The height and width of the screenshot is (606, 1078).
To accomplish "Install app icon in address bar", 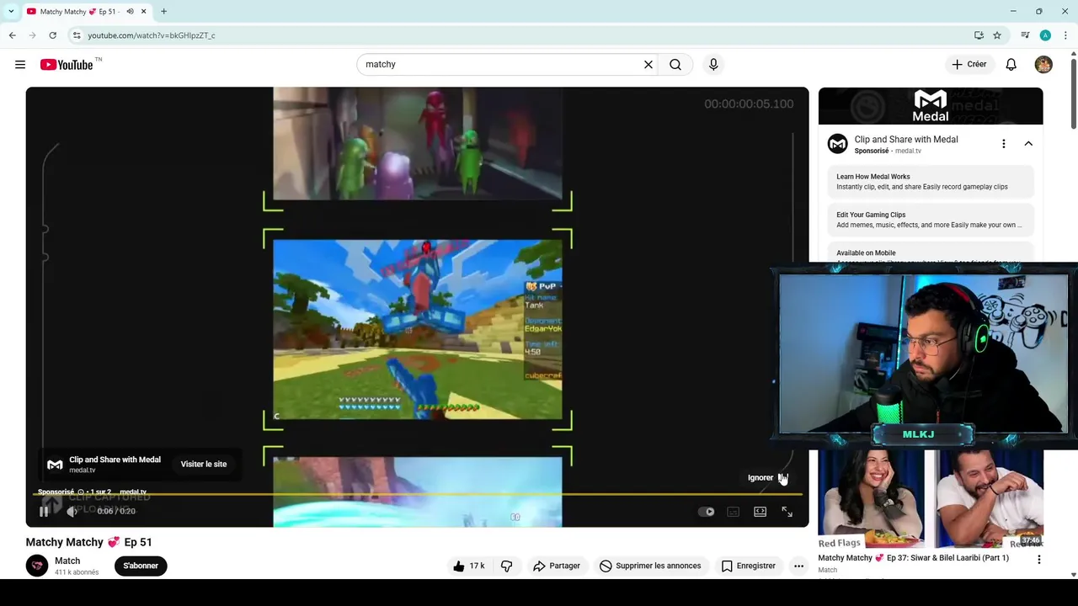I will click(x=979, y=35).
